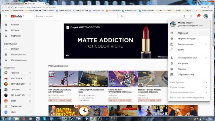
Task: Click the upload video icon
Action: click(x=184, y=16)
